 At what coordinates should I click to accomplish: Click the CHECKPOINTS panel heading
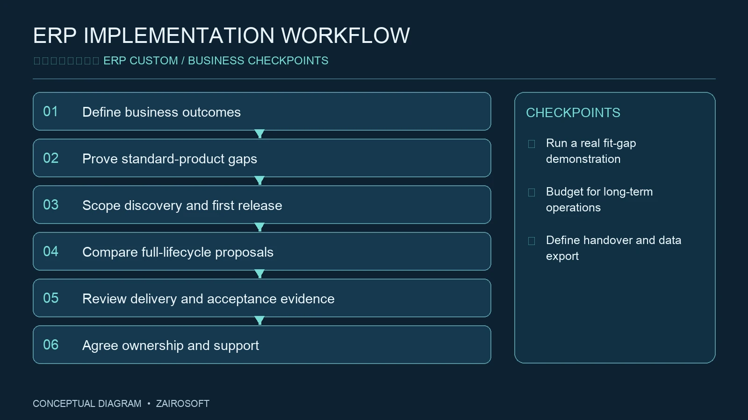click(573, 112)
